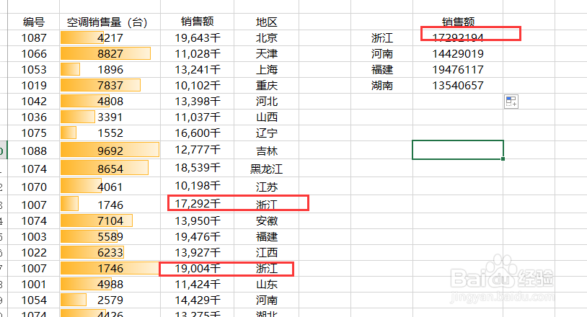Select the data bar cell 8654

point(110,169)
